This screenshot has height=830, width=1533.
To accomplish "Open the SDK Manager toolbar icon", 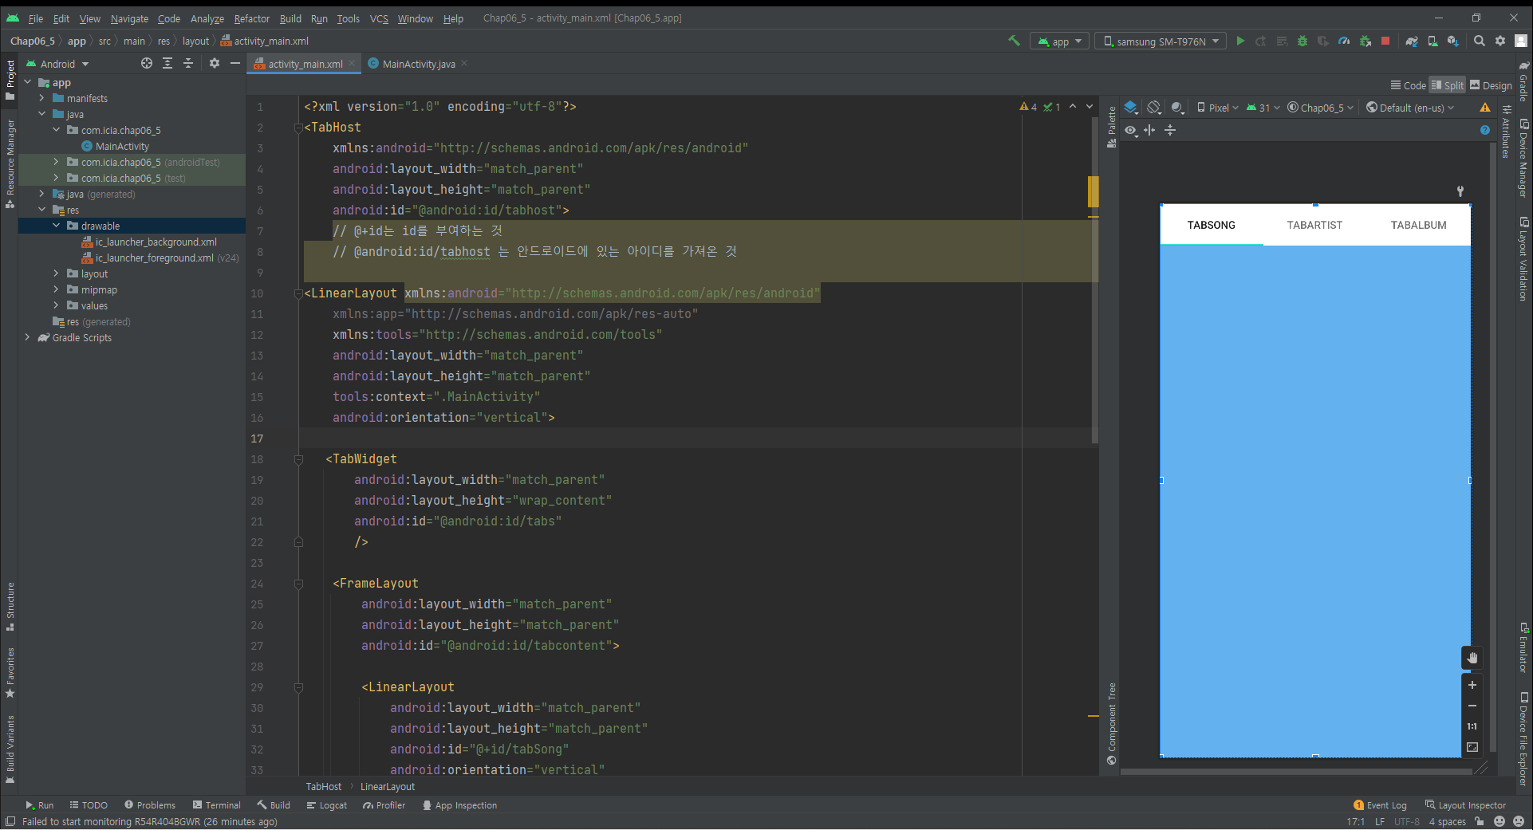I will 1453,41.
